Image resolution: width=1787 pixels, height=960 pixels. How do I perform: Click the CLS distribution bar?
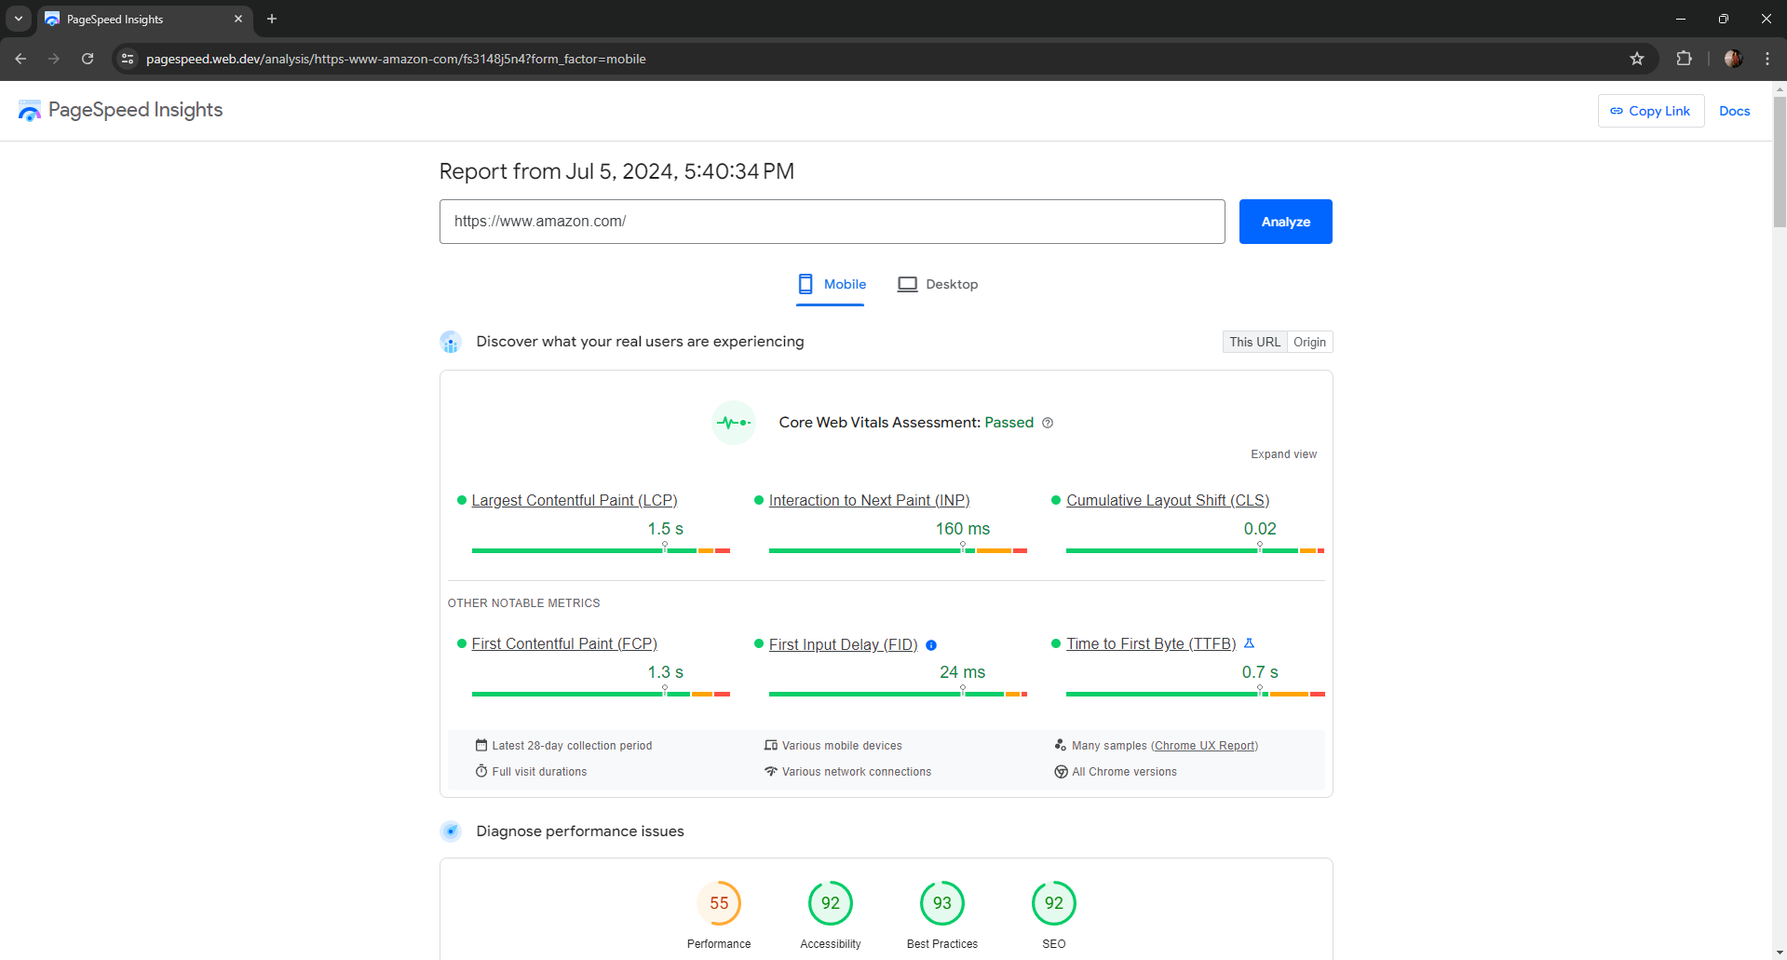[1195, 550]
